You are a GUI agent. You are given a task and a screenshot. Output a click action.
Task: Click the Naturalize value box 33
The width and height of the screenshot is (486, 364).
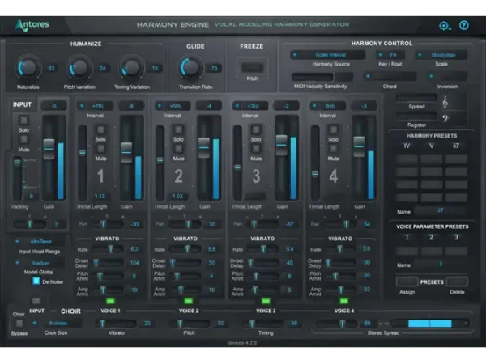(51, 69)
